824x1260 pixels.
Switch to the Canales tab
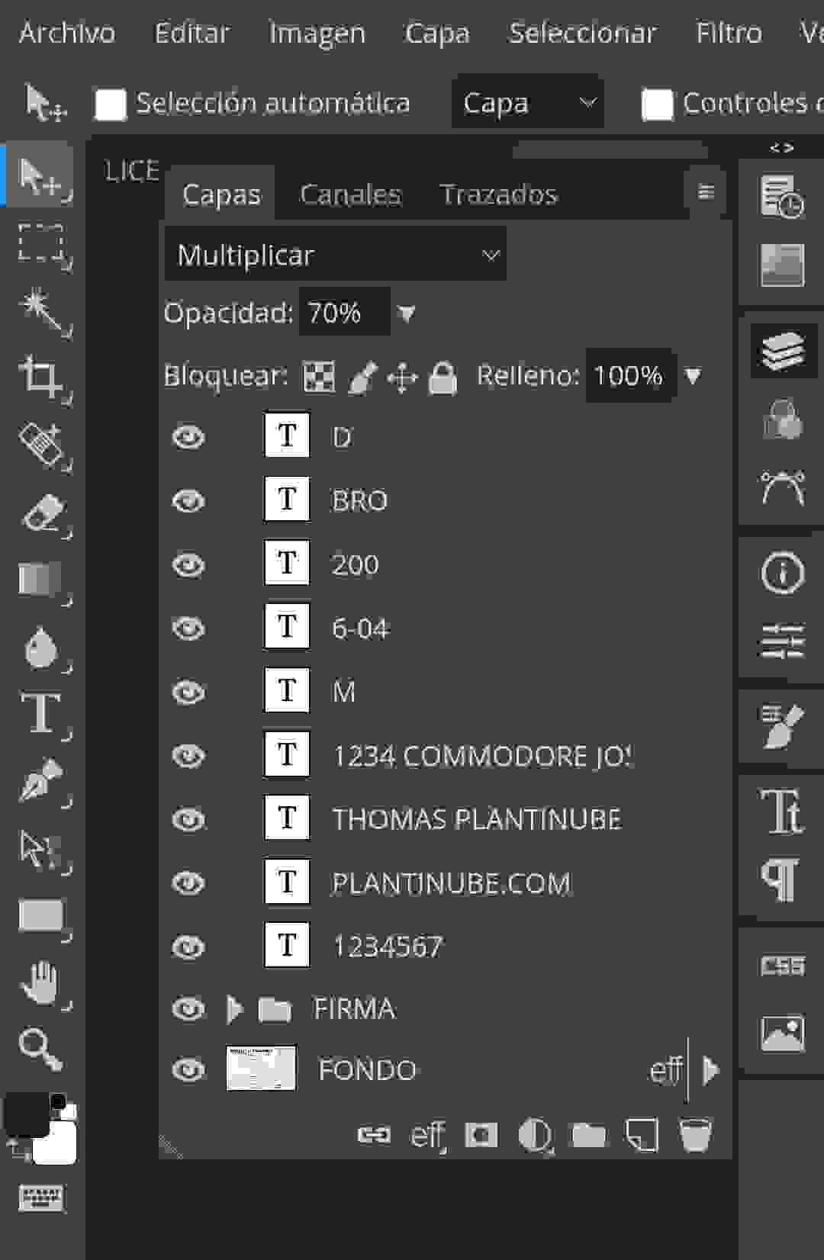point(351,194)
